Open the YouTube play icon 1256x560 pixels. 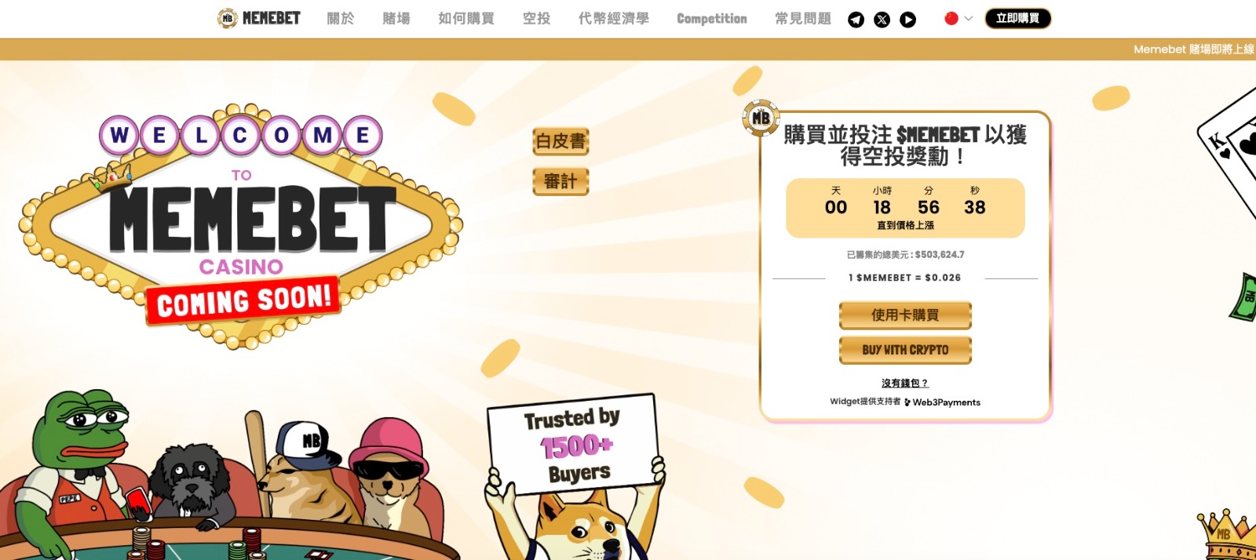tap(907, 20)
